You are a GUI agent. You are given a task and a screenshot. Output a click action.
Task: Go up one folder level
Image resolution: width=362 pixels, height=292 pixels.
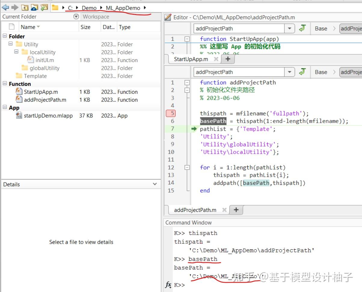pyautogui.click(x=25, y=8)
